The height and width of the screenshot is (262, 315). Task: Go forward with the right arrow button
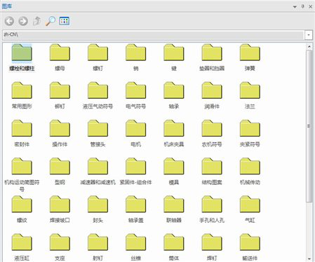pos(23,21)
